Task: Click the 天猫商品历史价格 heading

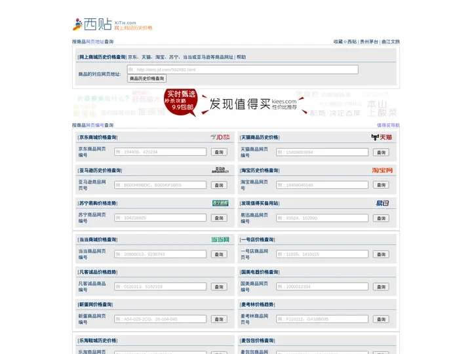Action: click(x=260, y=137)
